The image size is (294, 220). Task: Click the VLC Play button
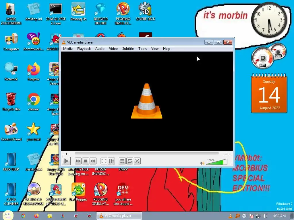66,161
